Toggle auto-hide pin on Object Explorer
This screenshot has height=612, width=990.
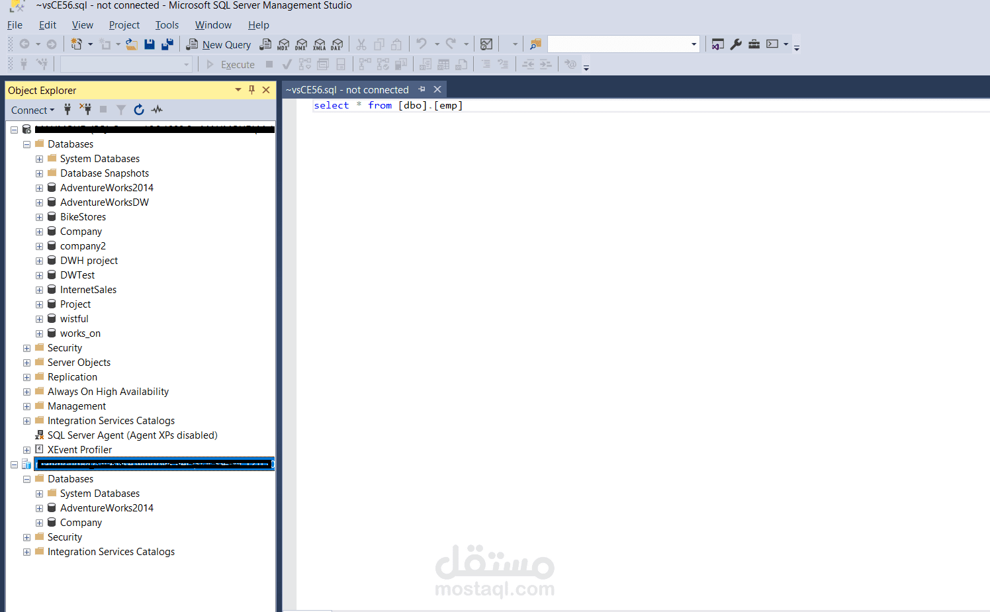[251, 90]
